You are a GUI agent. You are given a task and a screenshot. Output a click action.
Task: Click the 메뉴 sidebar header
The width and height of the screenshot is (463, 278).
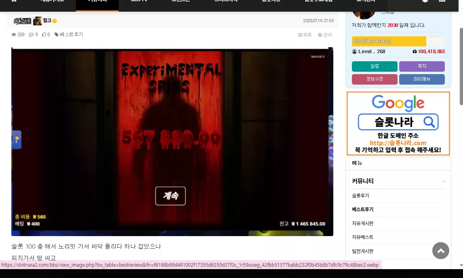click(357, 163)
